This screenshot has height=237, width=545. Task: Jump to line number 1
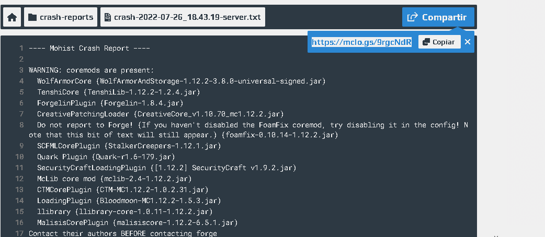[x=21, y=48]
